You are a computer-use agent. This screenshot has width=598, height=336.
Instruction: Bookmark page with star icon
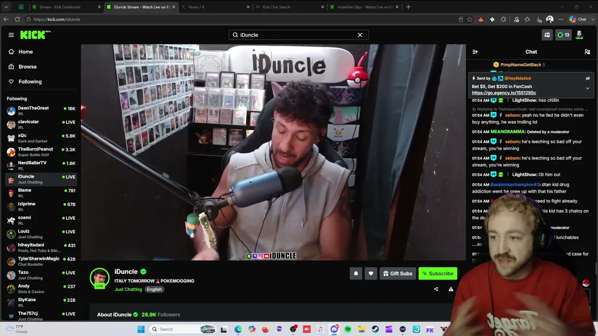470,20
